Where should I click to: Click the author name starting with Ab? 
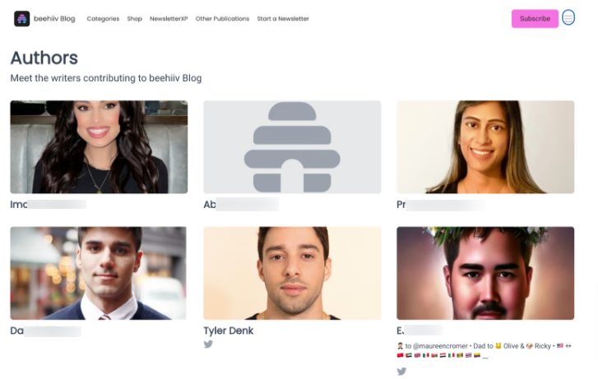(x=241, y=205)
